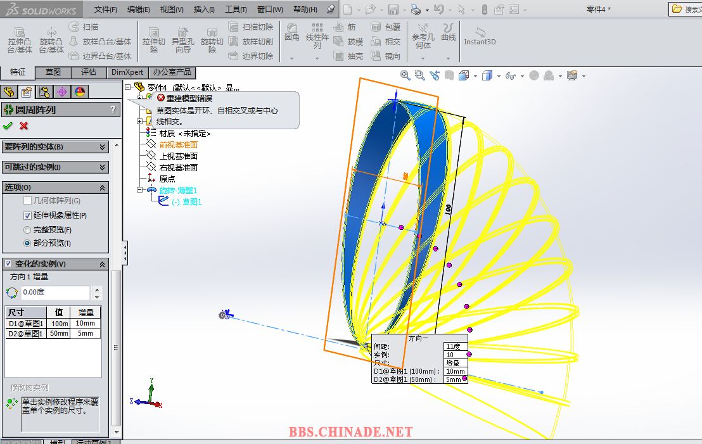Expand the 可跳过的实例 section
This screenshot has height=444, width=702.
coord(103,167)
